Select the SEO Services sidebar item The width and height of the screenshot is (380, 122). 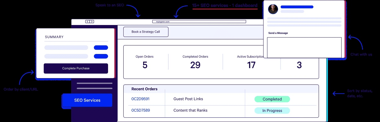click(x=87, y=100)
